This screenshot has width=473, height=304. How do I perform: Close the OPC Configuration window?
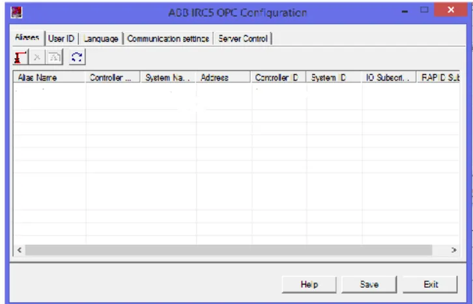click(x=451, y=10)
